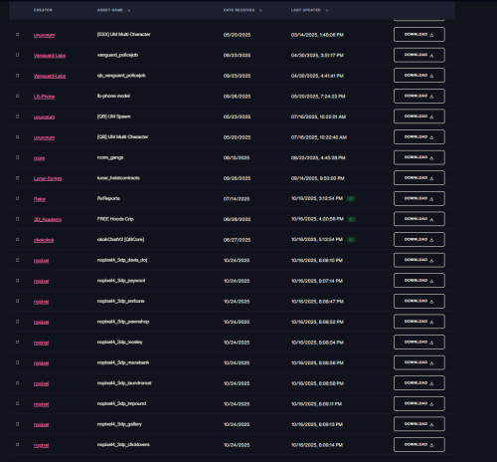
Task: Click green badge icon on RxReports row
Action: click(x=351, y=199)
